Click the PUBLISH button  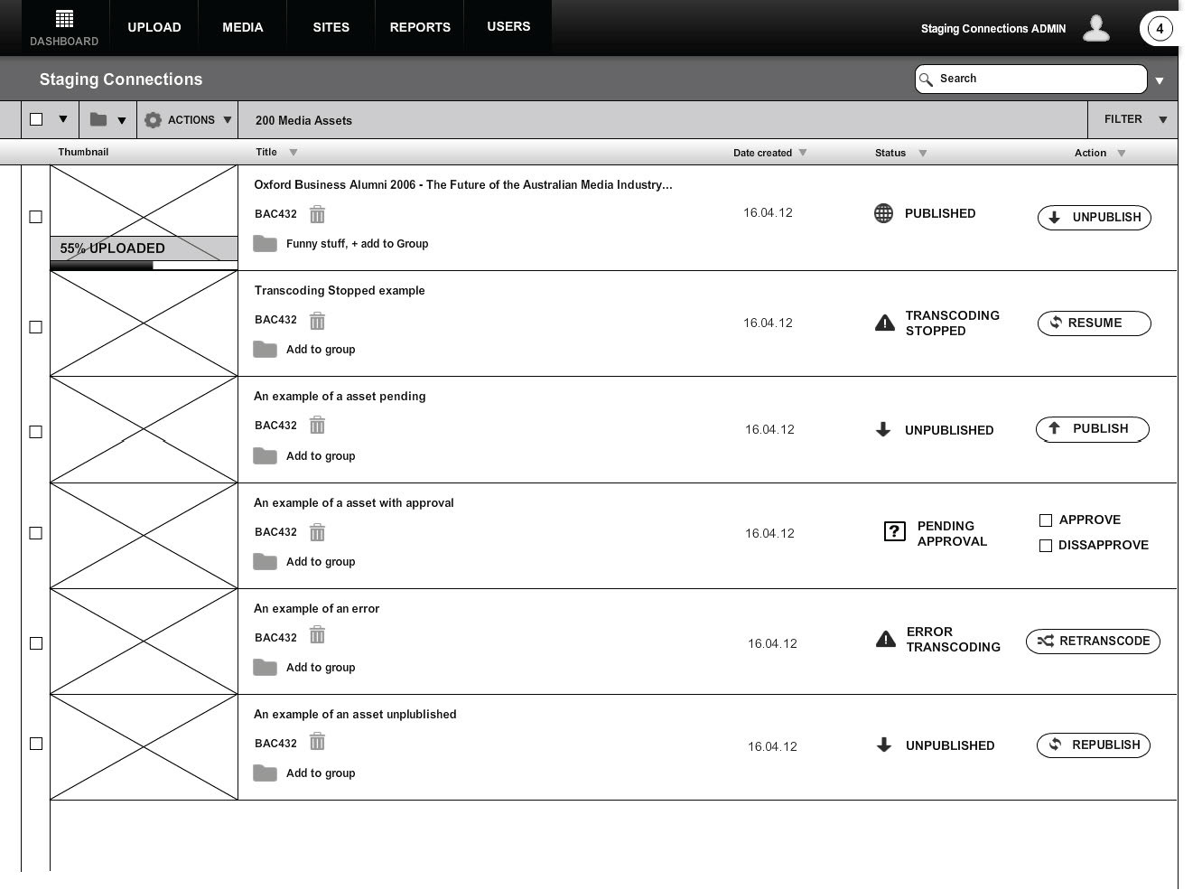(x=1093, y=429)
